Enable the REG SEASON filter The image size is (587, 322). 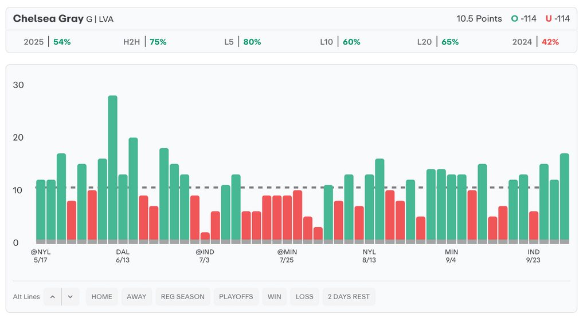[182, 297]
